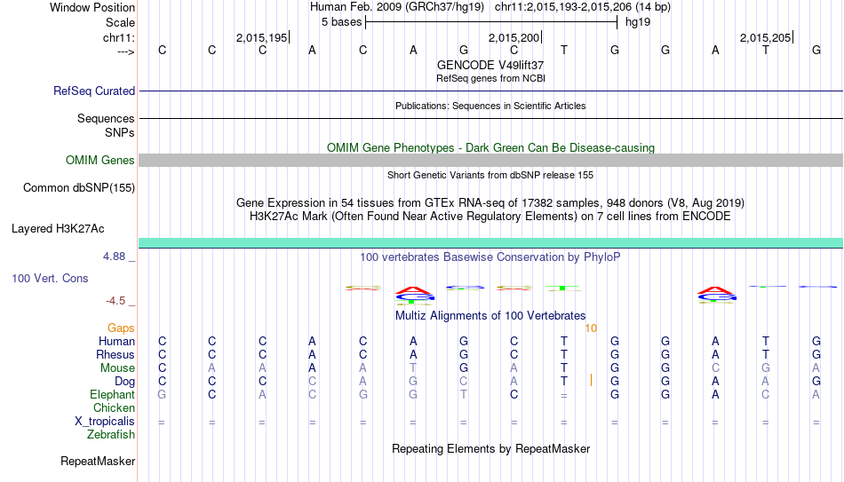Click the GENCODE V49lift37 track title

point(490,65)
